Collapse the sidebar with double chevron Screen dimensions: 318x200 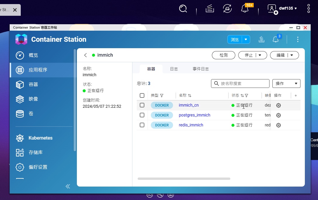coord(68,187)
